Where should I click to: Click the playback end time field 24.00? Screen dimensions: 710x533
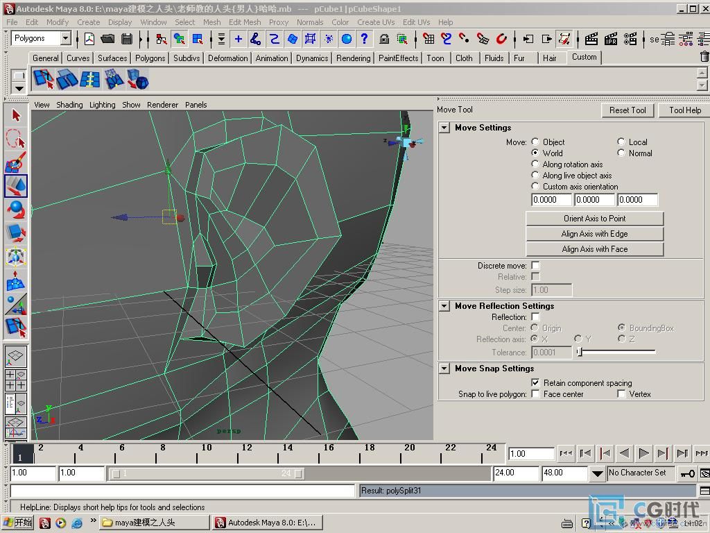pos(516,473)
